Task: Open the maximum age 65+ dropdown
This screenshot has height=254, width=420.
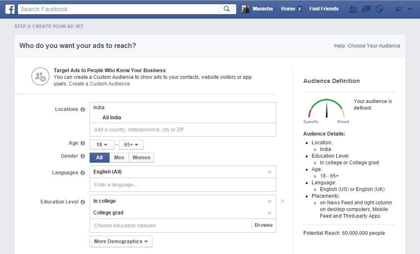Action: (x=131, y=145)
